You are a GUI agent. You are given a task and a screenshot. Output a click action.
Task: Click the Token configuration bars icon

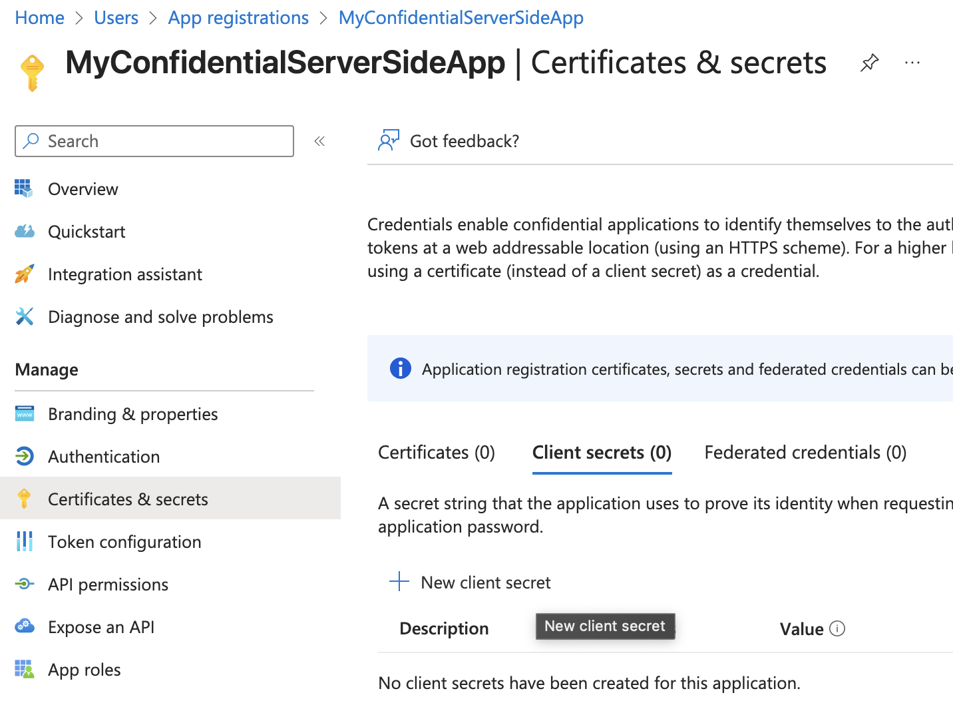pyautogui.click(x=25, y=542)
